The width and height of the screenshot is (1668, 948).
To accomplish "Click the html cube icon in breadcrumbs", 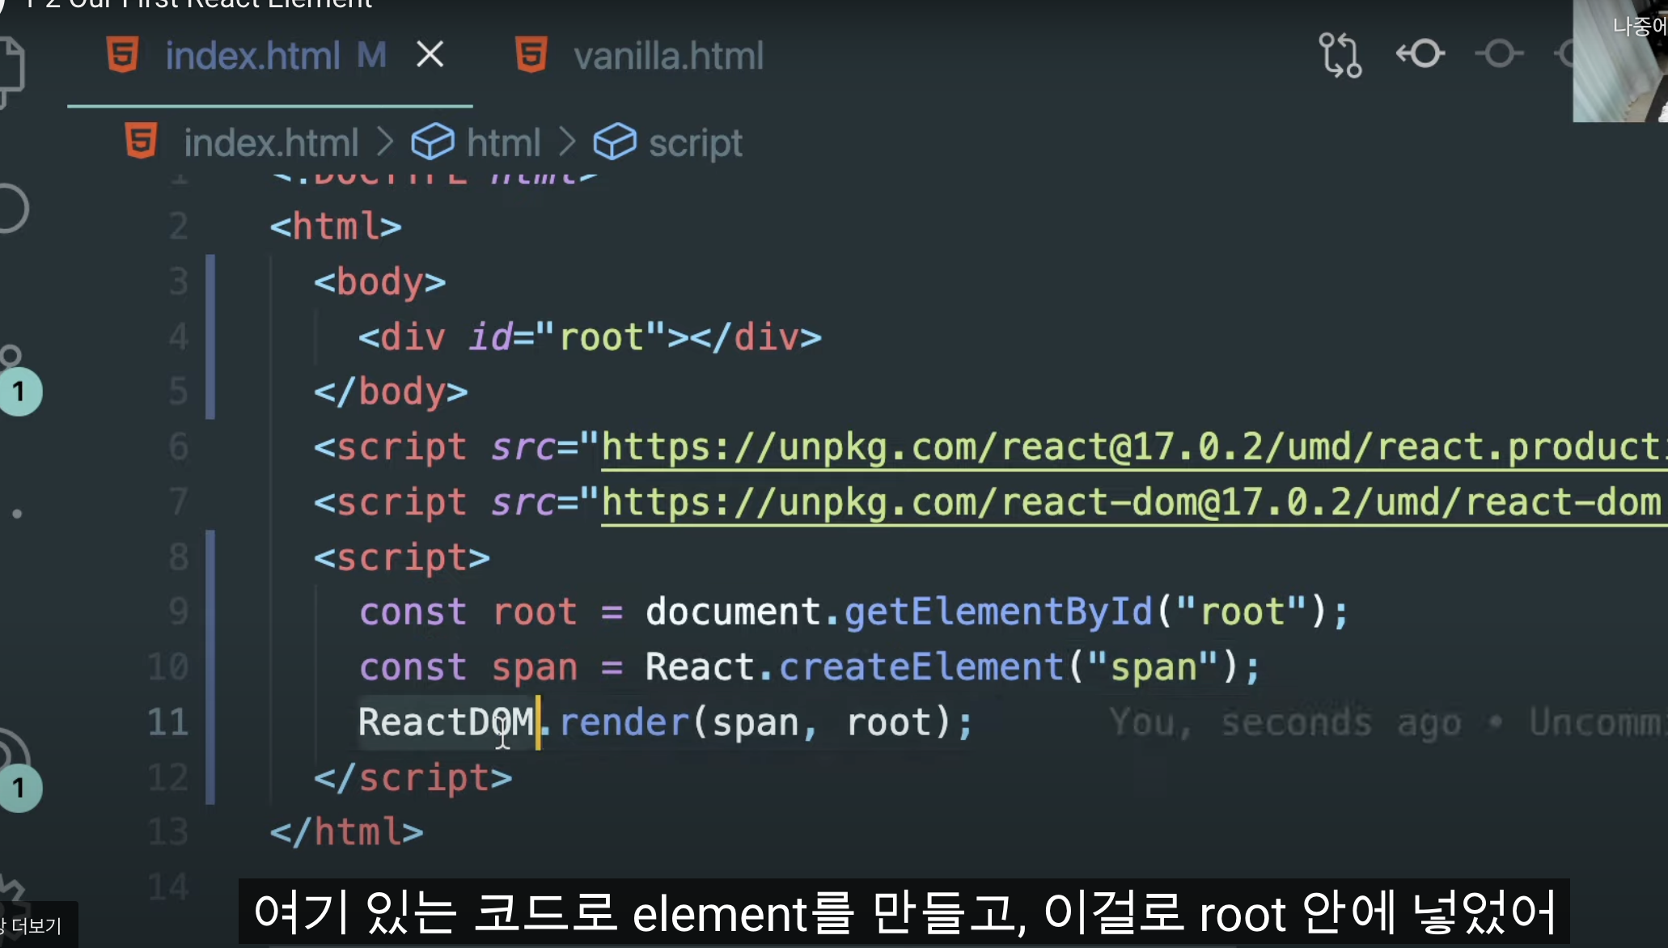I will tap(432, 143).
